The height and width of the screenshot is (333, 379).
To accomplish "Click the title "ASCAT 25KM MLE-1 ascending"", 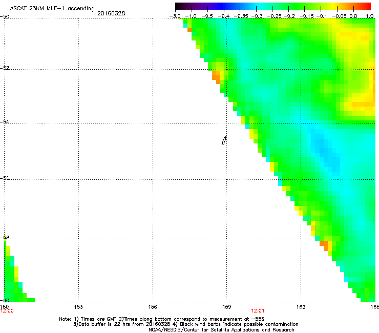I will tap(52, 9).
